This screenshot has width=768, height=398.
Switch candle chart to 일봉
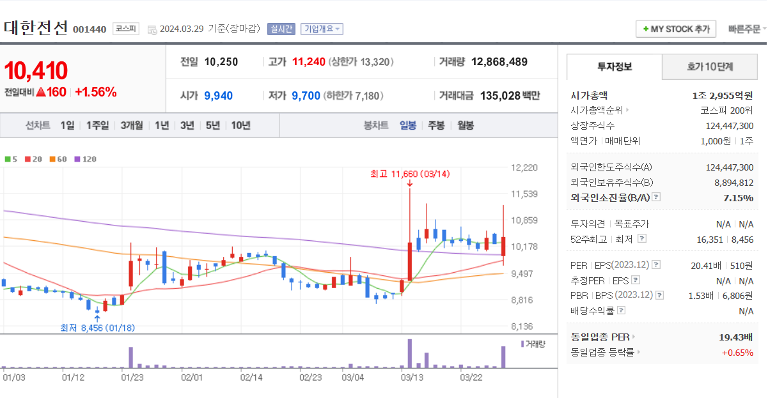[408, 125]
